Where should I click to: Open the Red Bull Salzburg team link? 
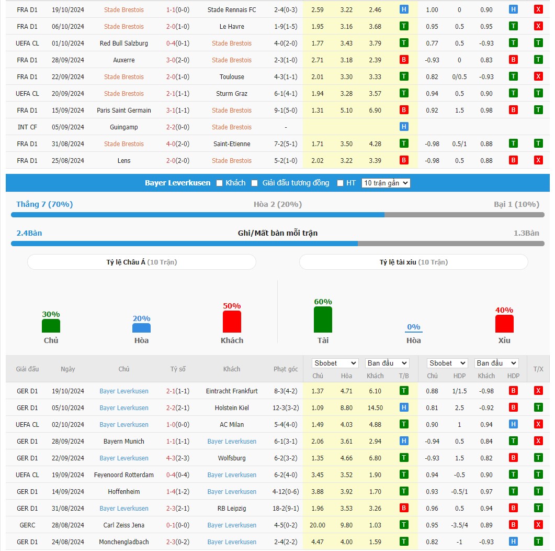click(x=124, y=43)
